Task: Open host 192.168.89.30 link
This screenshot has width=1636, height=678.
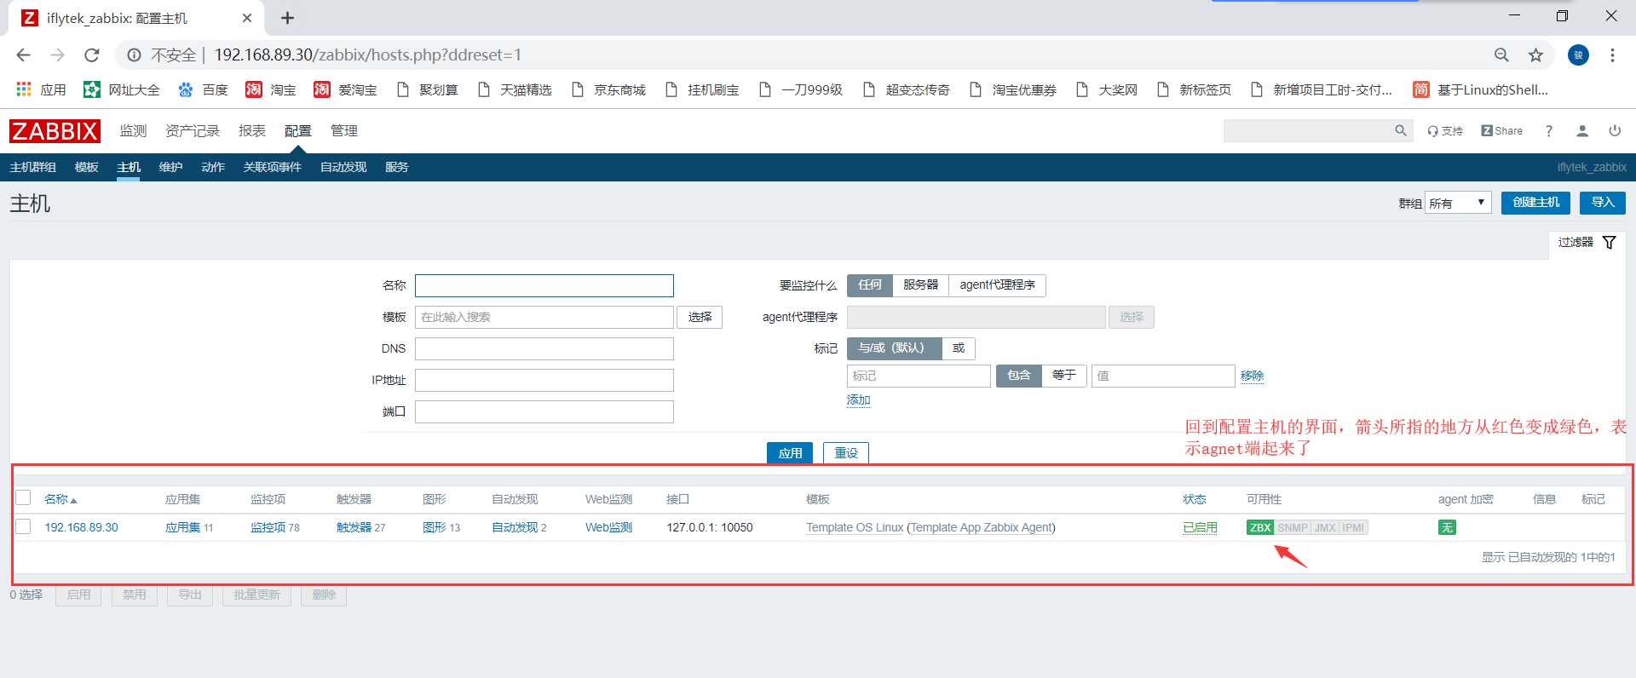Action: pos(82,528)
